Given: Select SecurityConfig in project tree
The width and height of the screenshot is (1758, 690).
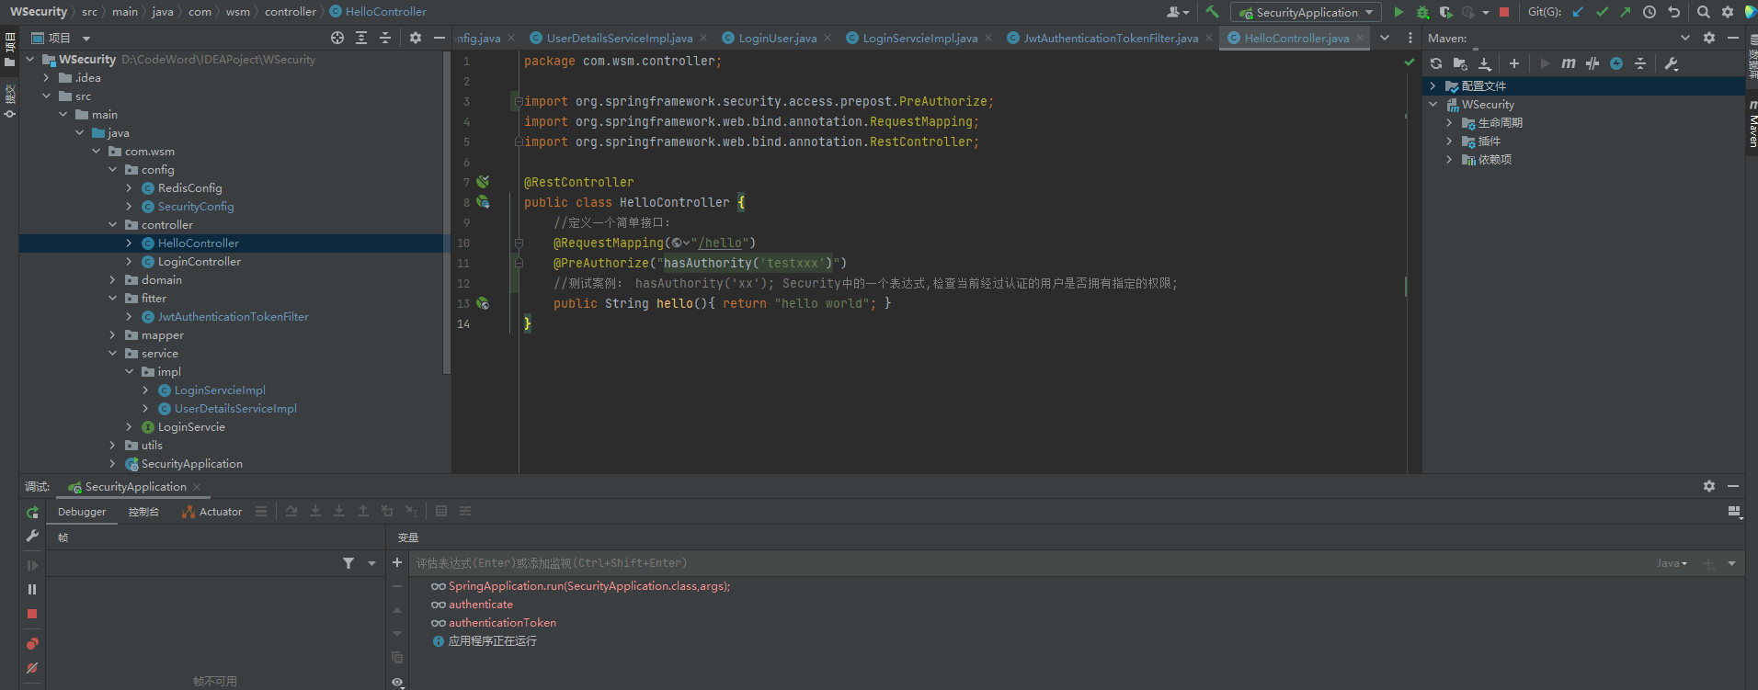Looking at the screenshot, I should 196,207.
